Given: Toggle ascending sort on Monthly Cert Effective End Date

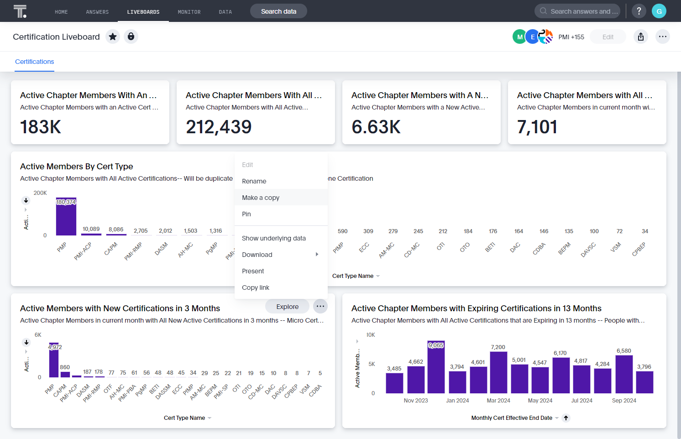Looking at the screenshot, I should click(566, 418).
